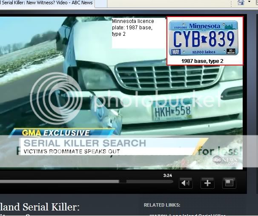The width and height of the screenshot is (258, 216).
Task: Click the 3:24 time indicator
Action: (168, 175)
